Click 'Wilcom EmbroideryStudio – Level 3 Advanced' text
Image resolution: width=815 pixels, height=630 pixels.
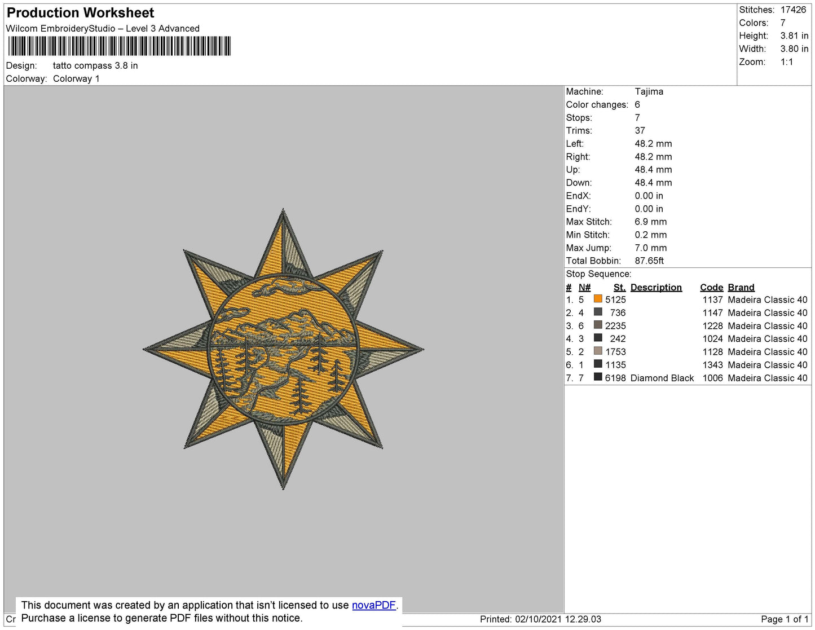click(103, 29)
